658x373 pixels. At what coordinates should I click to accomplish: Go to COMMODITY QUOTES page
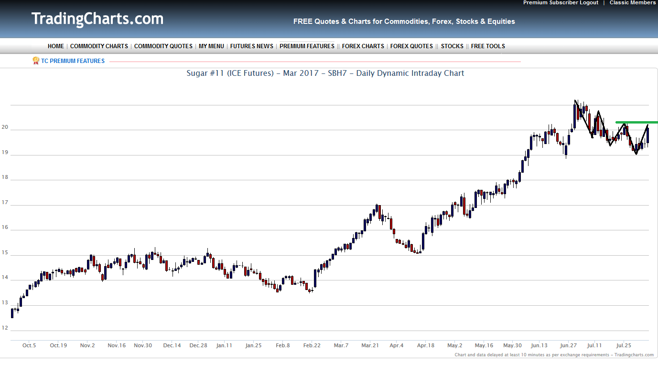(163, 46)
